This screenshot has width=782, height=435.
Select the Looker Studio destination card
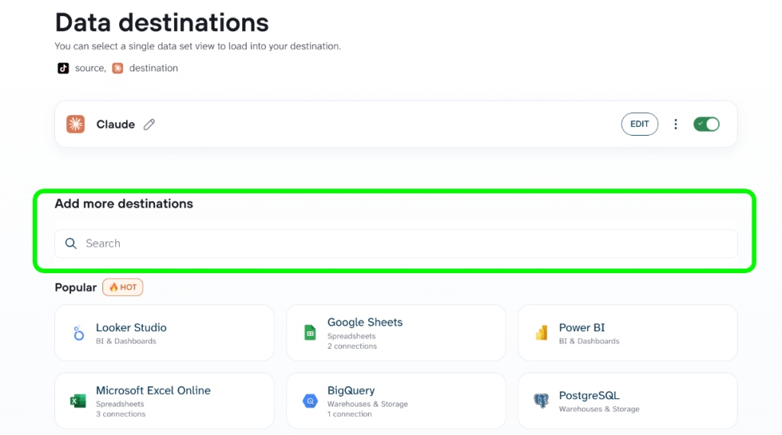tap(165, 333)
